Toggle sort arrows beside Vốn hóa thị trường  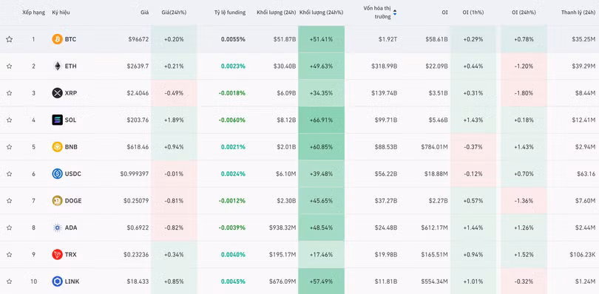pyautogui.click(x=395, y=13)
